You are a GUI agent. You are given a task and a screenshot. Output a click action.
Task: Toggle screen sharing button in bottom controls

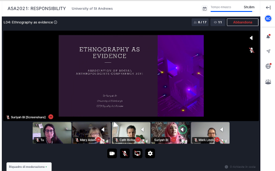coord(137,154)
